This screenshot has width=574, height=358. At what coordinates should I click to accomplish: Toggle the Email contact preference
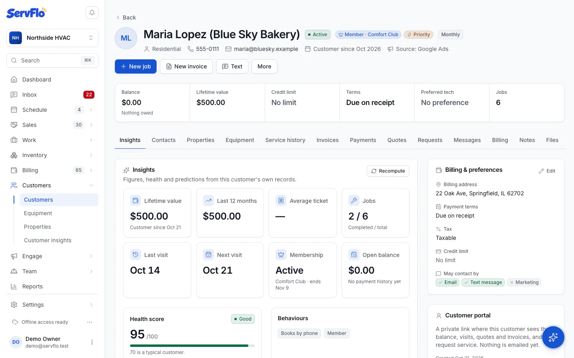tap(447, 282)
